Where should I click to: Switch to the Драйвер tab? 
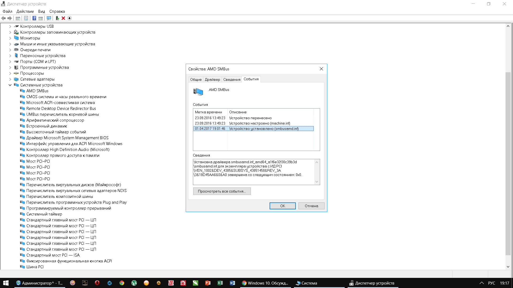click(212, 79)
